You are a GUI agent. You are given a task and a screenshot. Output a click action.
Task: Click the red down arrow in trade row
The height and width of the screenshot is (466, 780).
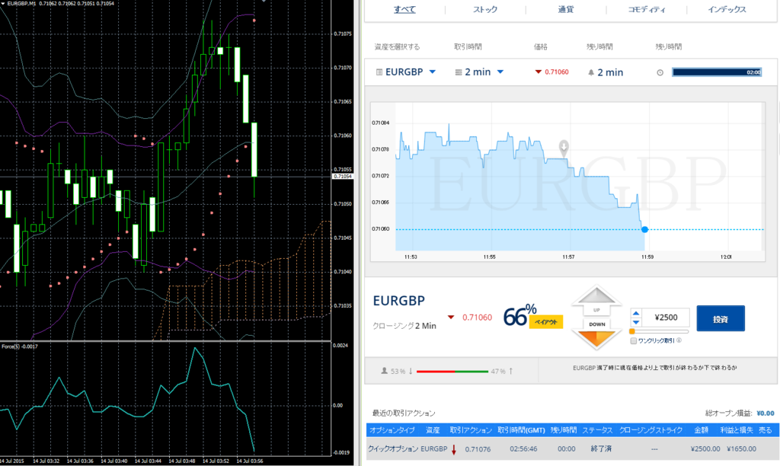pyautogui.click(x=454, y=449)
